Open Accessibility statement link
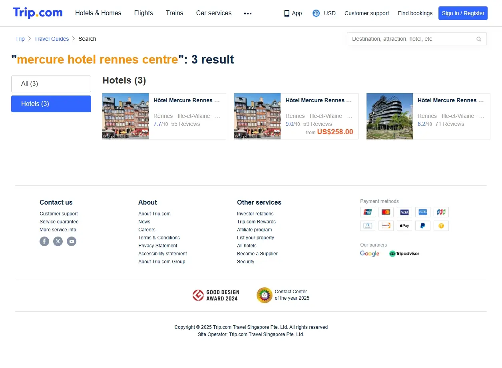 (163, 254)
